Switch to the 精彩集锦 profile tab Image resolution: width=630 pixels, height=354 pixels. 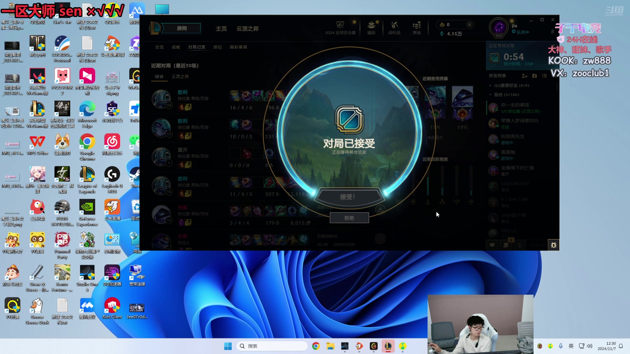[239, 47]
